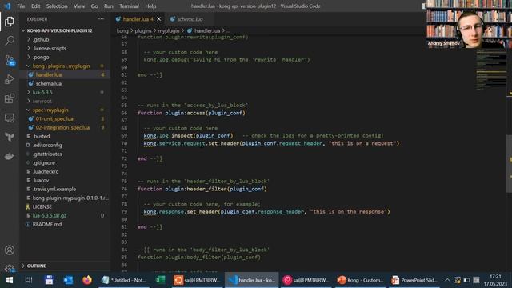Open Windows Start button
Image resolution: width=512 pixels, height=288 pixels.
pos(10,280)
